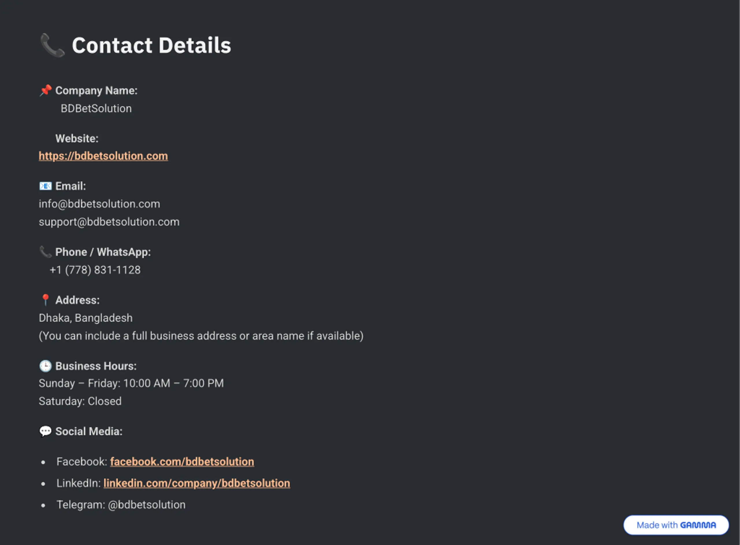Click the support@bdbetsolution.com email address
740x545 pixels.
(x=109, y=222)
